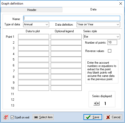Toggle the Spell on exit checkbox
Image resolution: width=125 pixels, height=123 pixels.
tap(12, 117)
